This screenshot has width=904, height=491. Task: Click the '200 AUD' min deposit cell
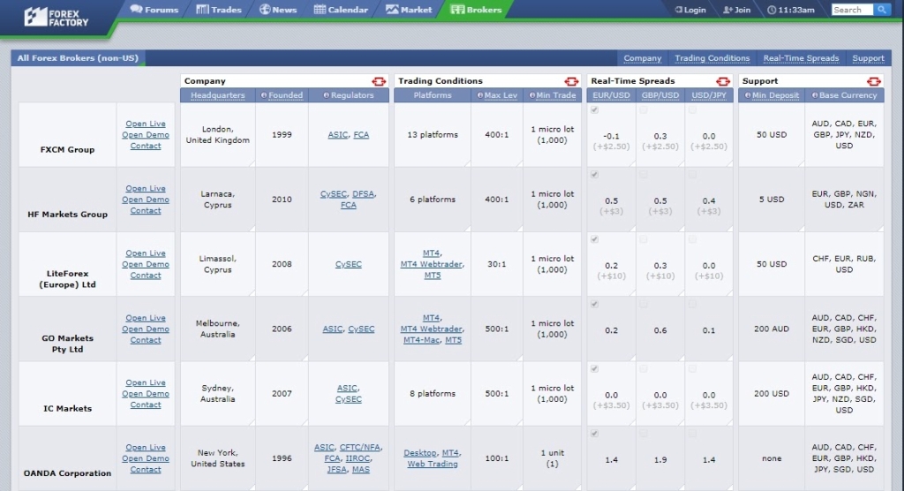tap(772, 329)
